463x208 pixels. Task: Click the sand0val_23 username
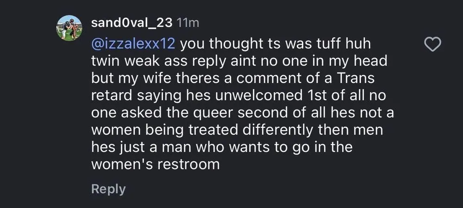(132, 22)
